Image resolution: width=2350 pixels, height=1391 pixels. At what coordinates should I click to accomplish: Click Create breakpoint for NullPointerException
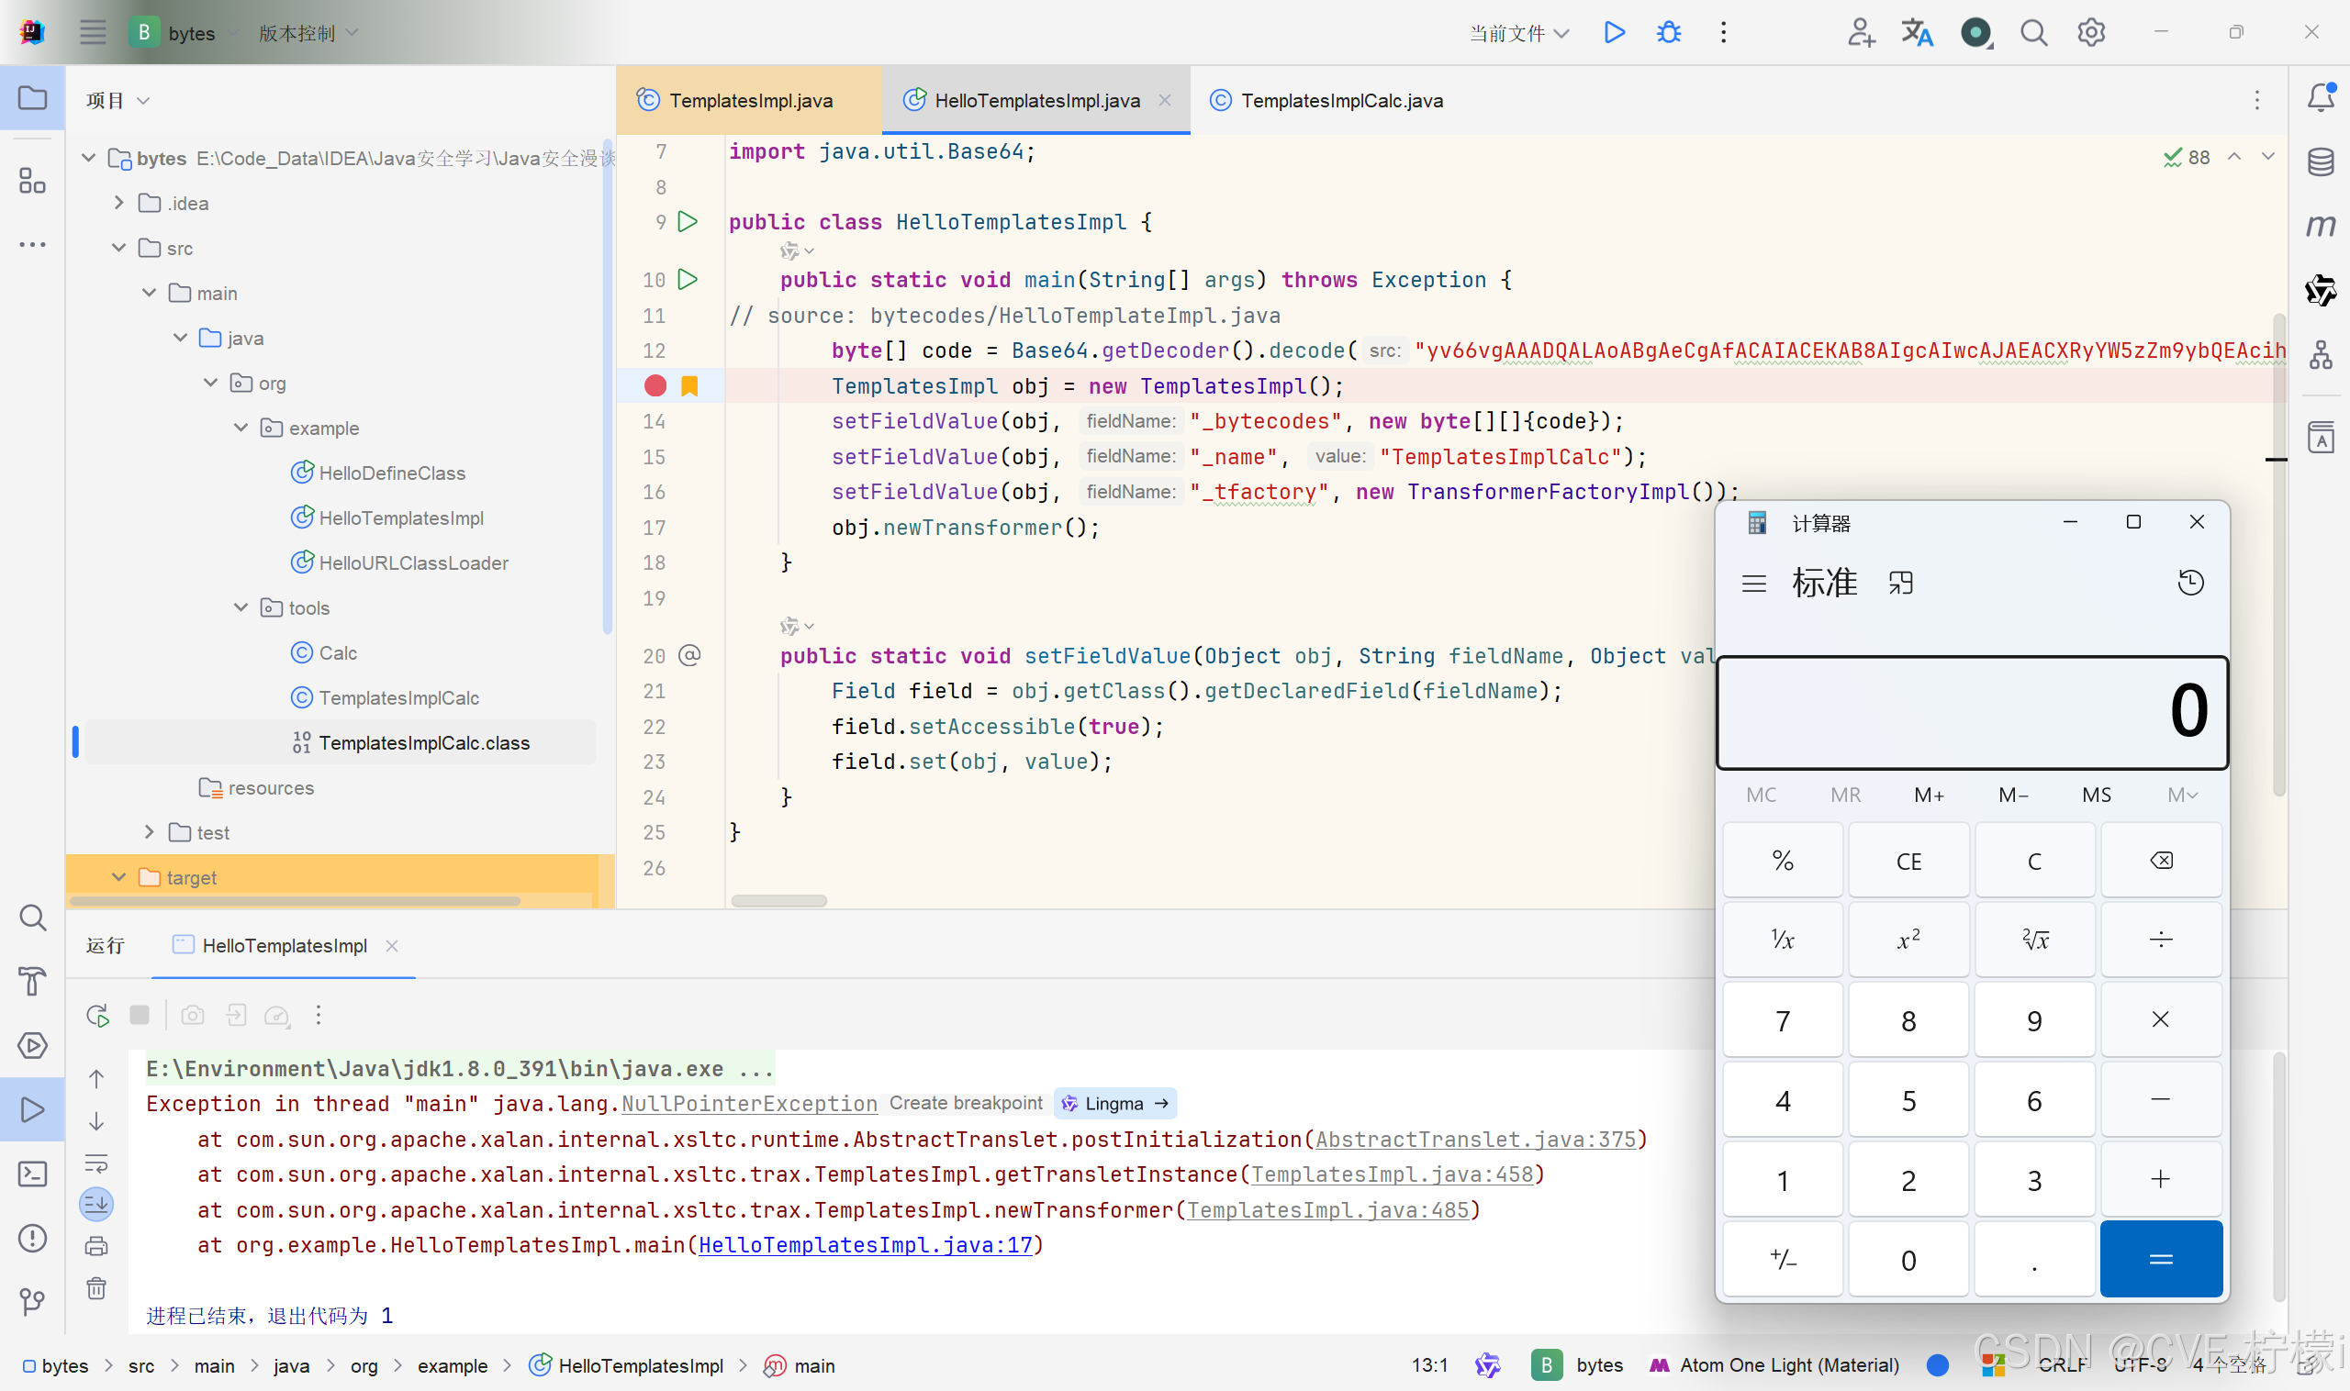click(x=965, y=1103)
